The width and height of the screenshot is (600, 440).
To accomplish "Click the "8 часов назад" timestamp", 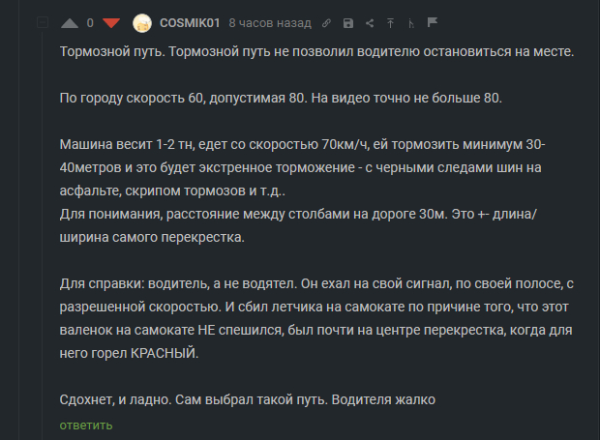I will pyautogui.click(x=269, y=23).
